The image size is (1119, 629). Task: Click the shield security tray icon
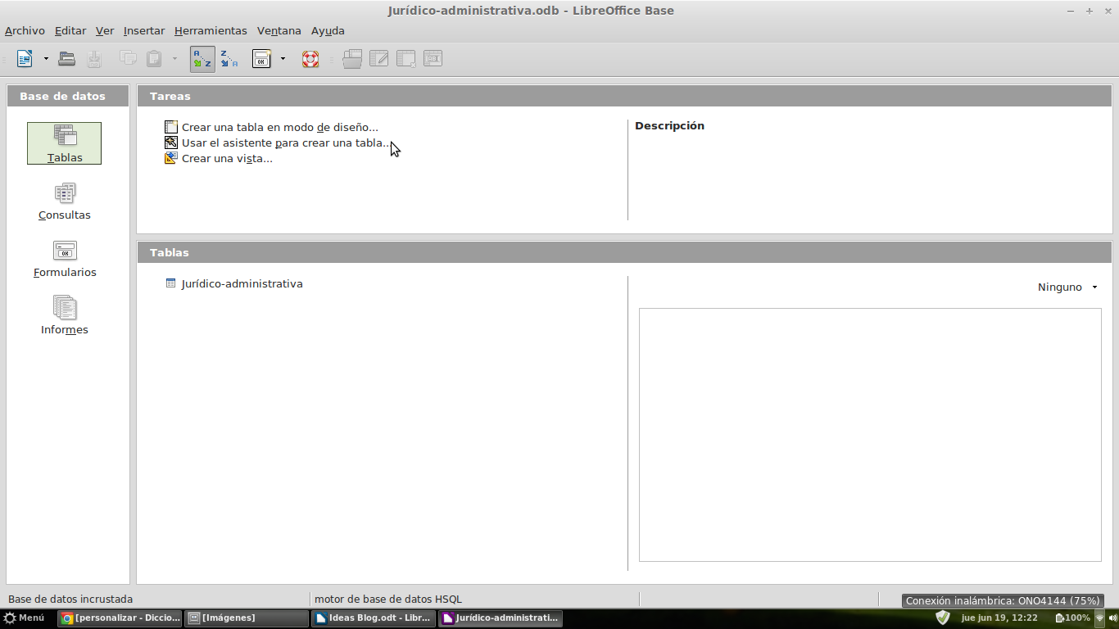[x=943, y=618]
